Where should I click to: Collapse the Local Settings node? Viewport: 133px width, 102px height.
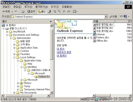click(14, 57)
